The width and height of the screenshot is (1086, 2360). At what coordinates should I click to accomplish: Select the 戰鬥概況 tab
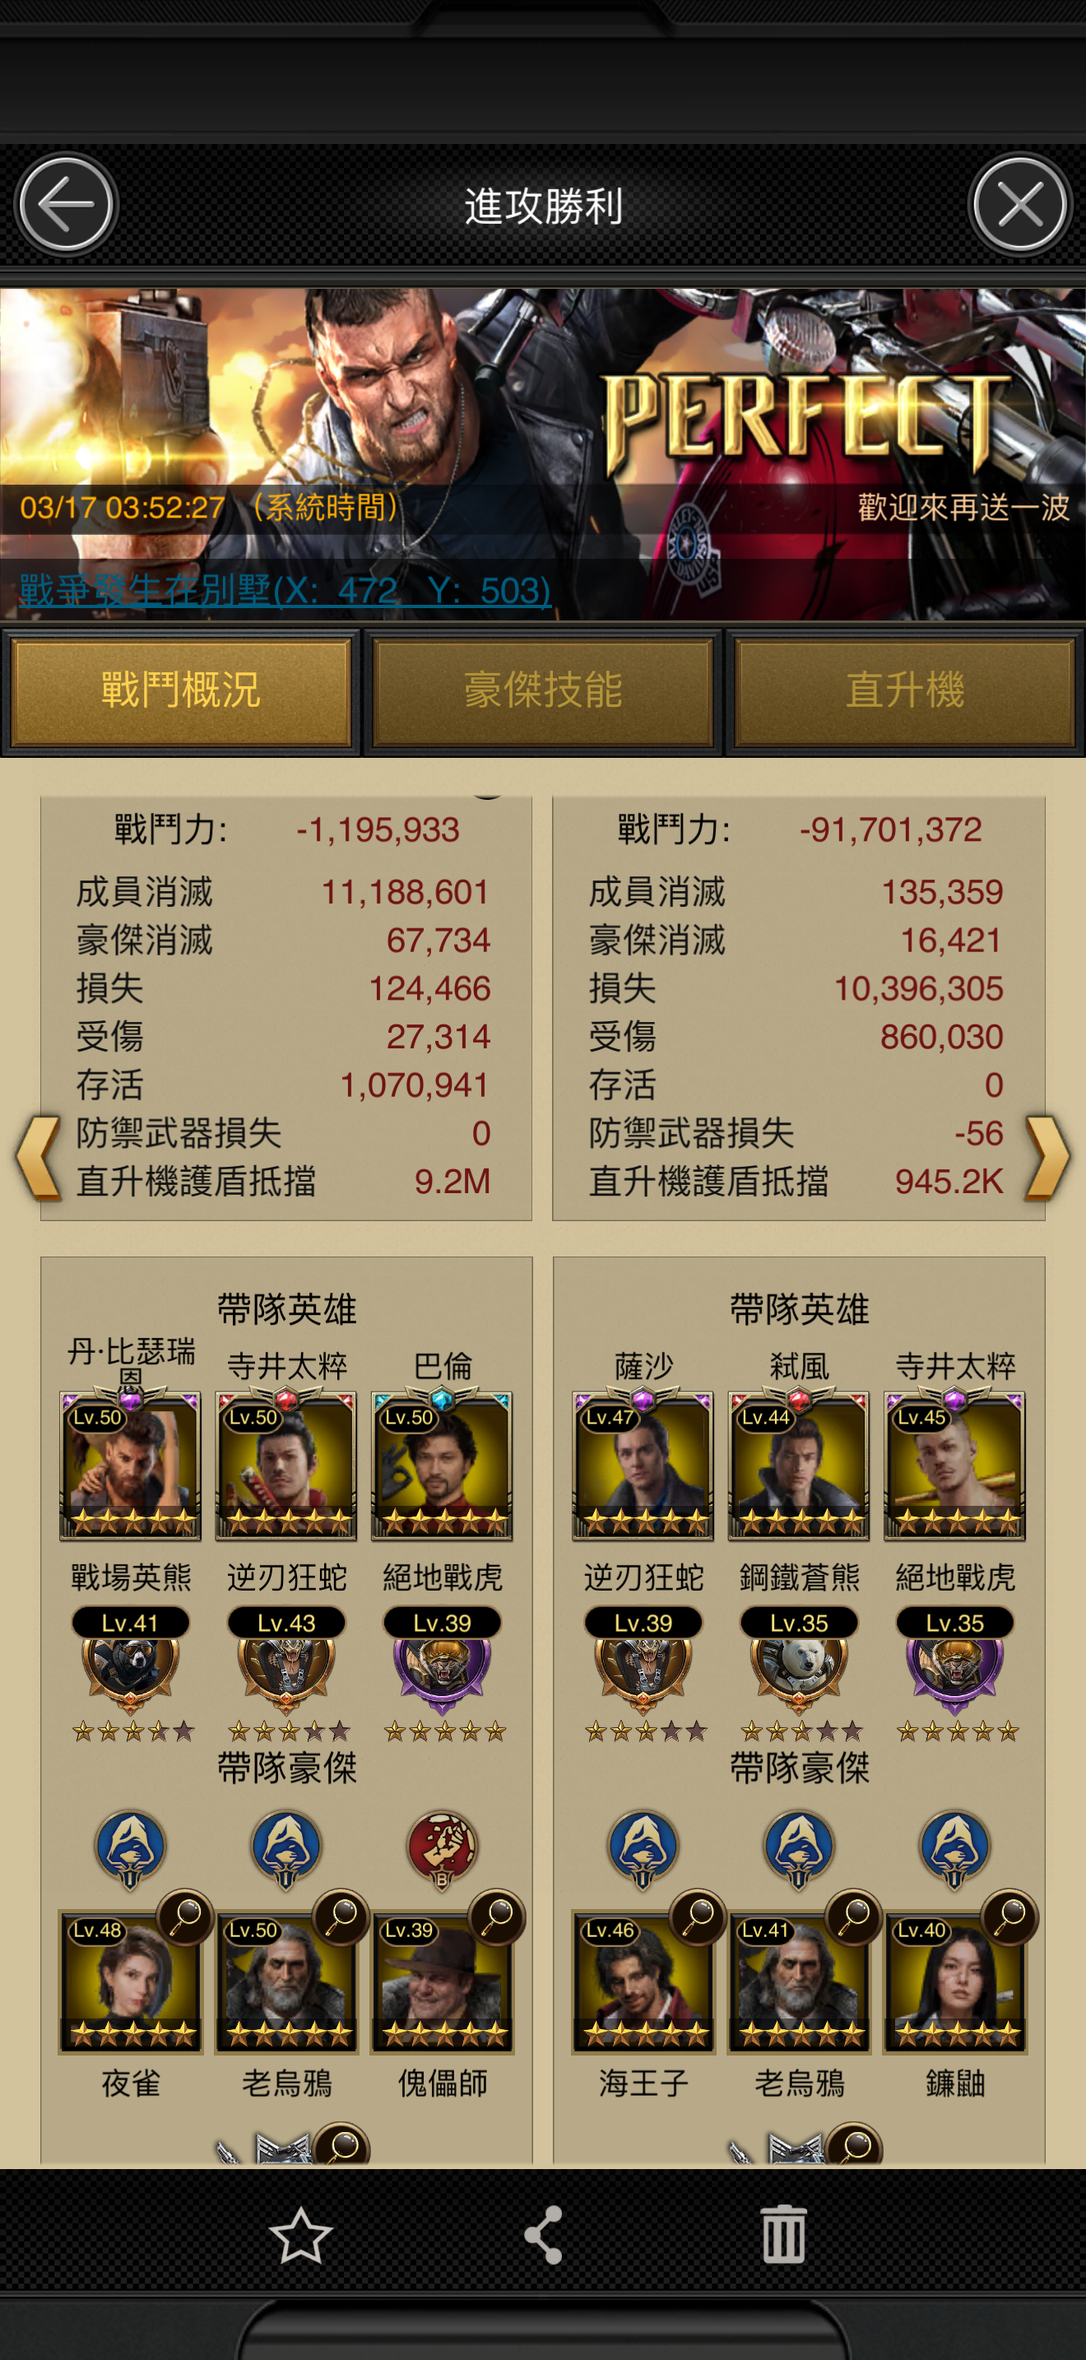181,690
